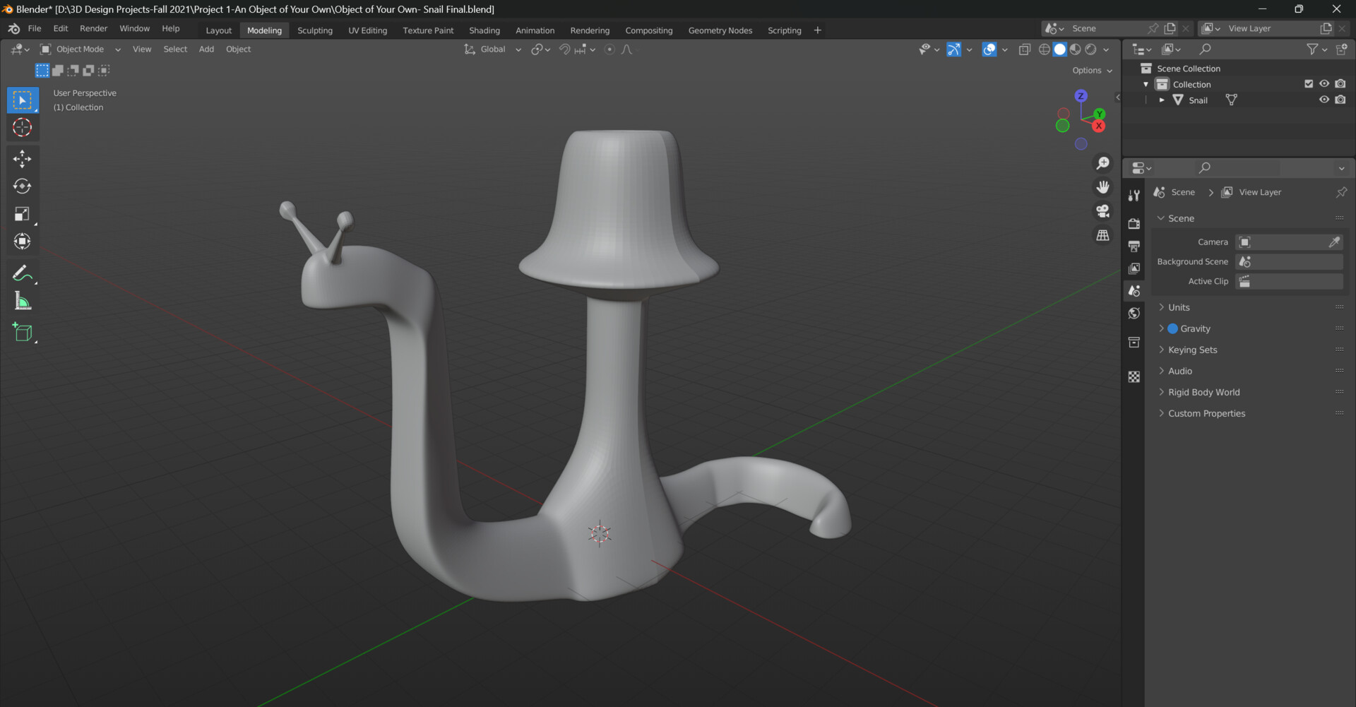This screenshot has width=1356, height=707.
Task: Switch to orthographic/perspective grid view
Action: [x=1102, y=235]
